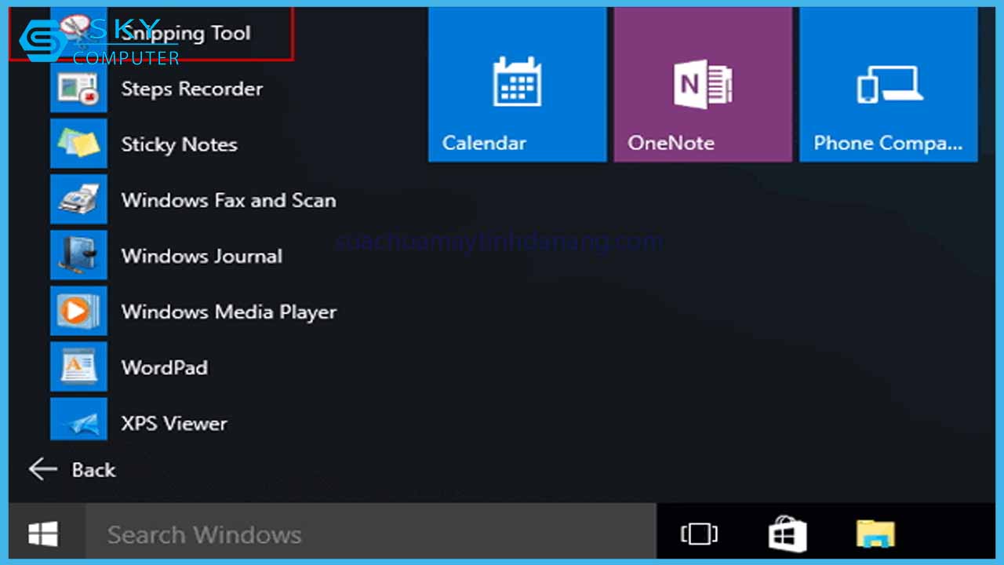Click the Windows Media Player play icon

(78, 312)
